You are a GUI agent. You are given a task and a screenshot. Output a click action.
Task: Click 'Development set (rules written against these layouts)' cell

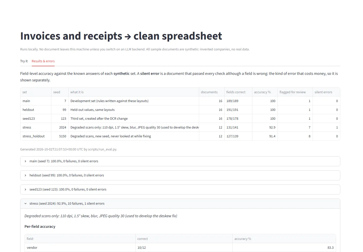134,101
